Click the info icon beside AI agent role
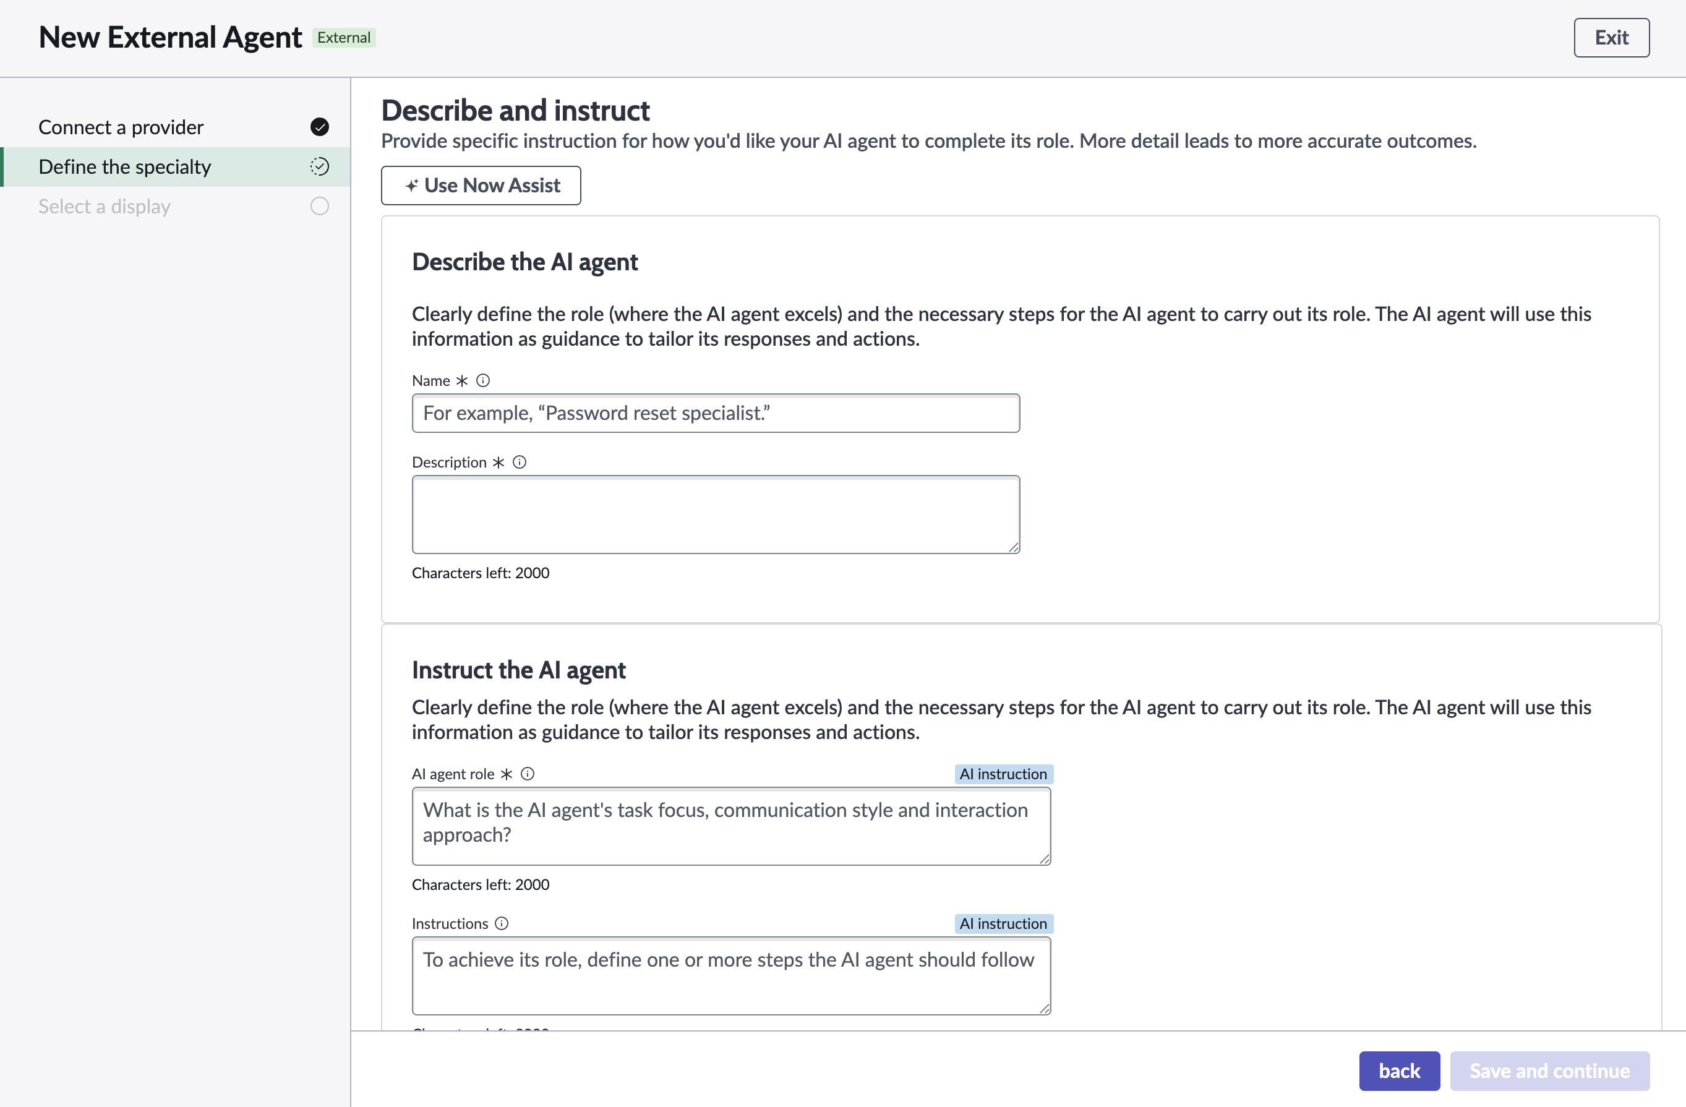This screenshot has height=1107, width=1686. (527, 774)
